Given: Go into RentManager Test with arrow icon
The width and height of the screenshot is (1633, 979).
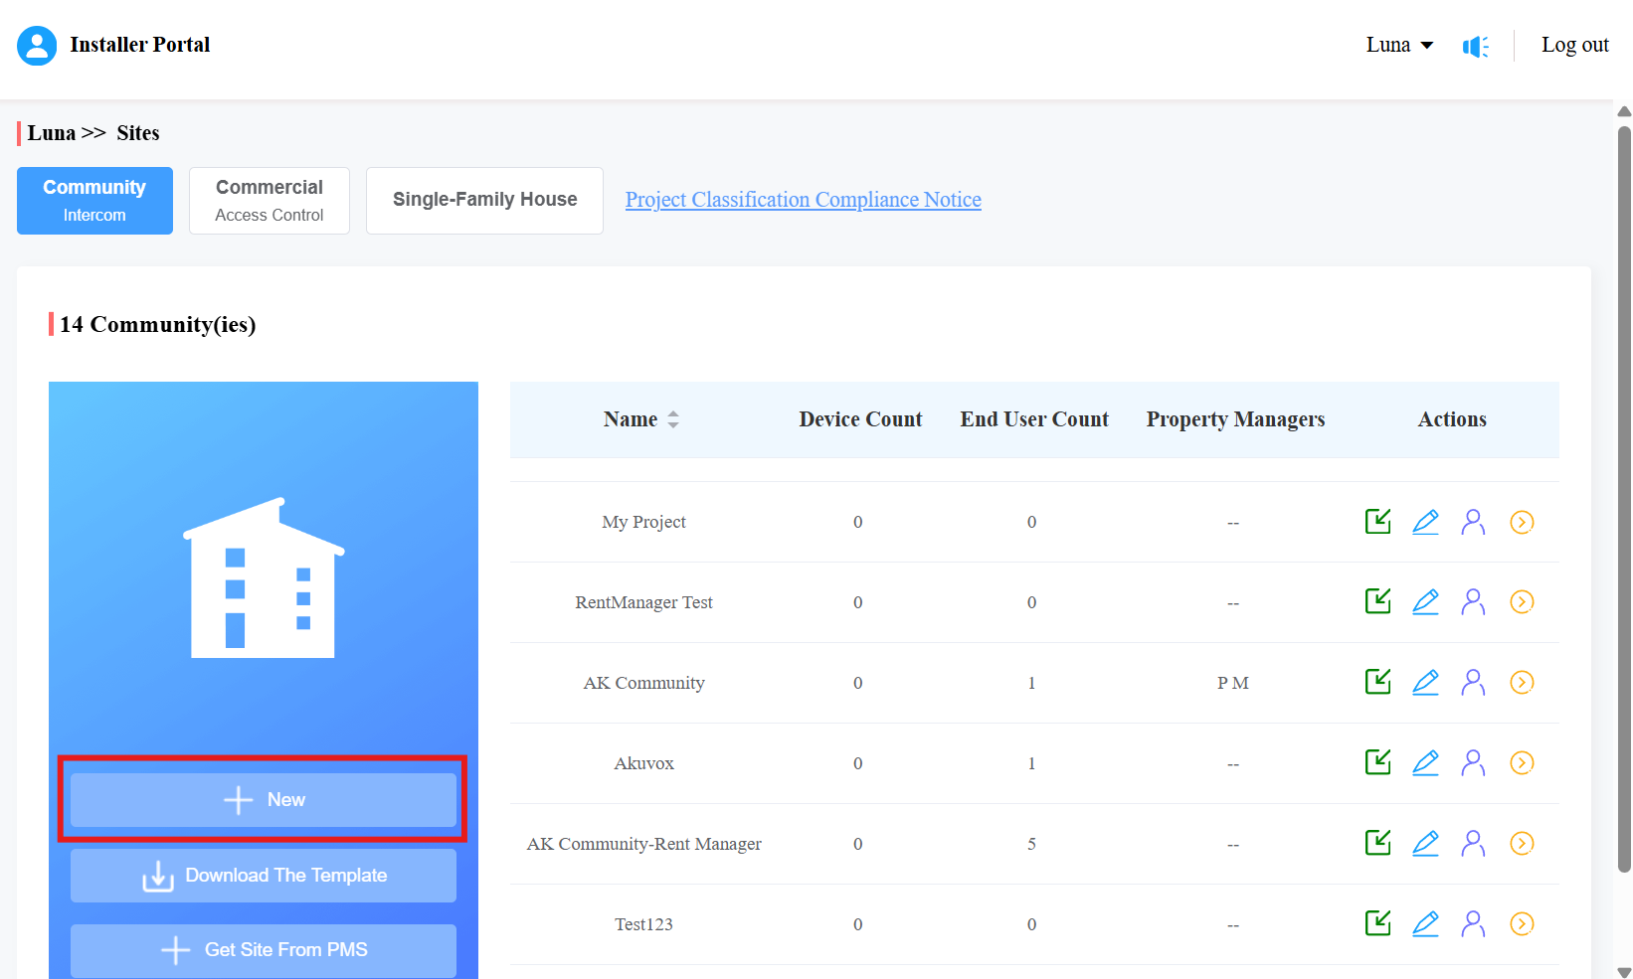Looking at the screenshot, I should click(x=1522, y=602).
